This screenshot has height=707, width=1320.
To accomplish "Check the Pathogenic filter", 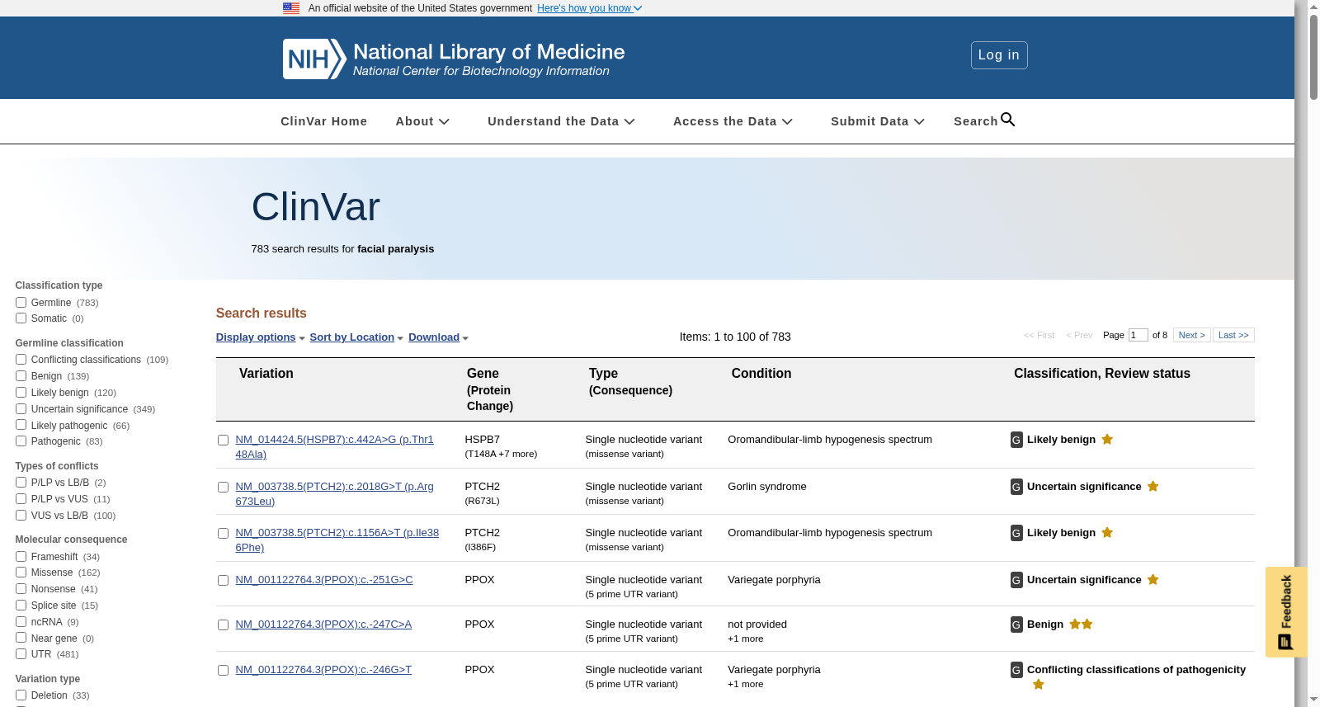I will pos(21,441).
